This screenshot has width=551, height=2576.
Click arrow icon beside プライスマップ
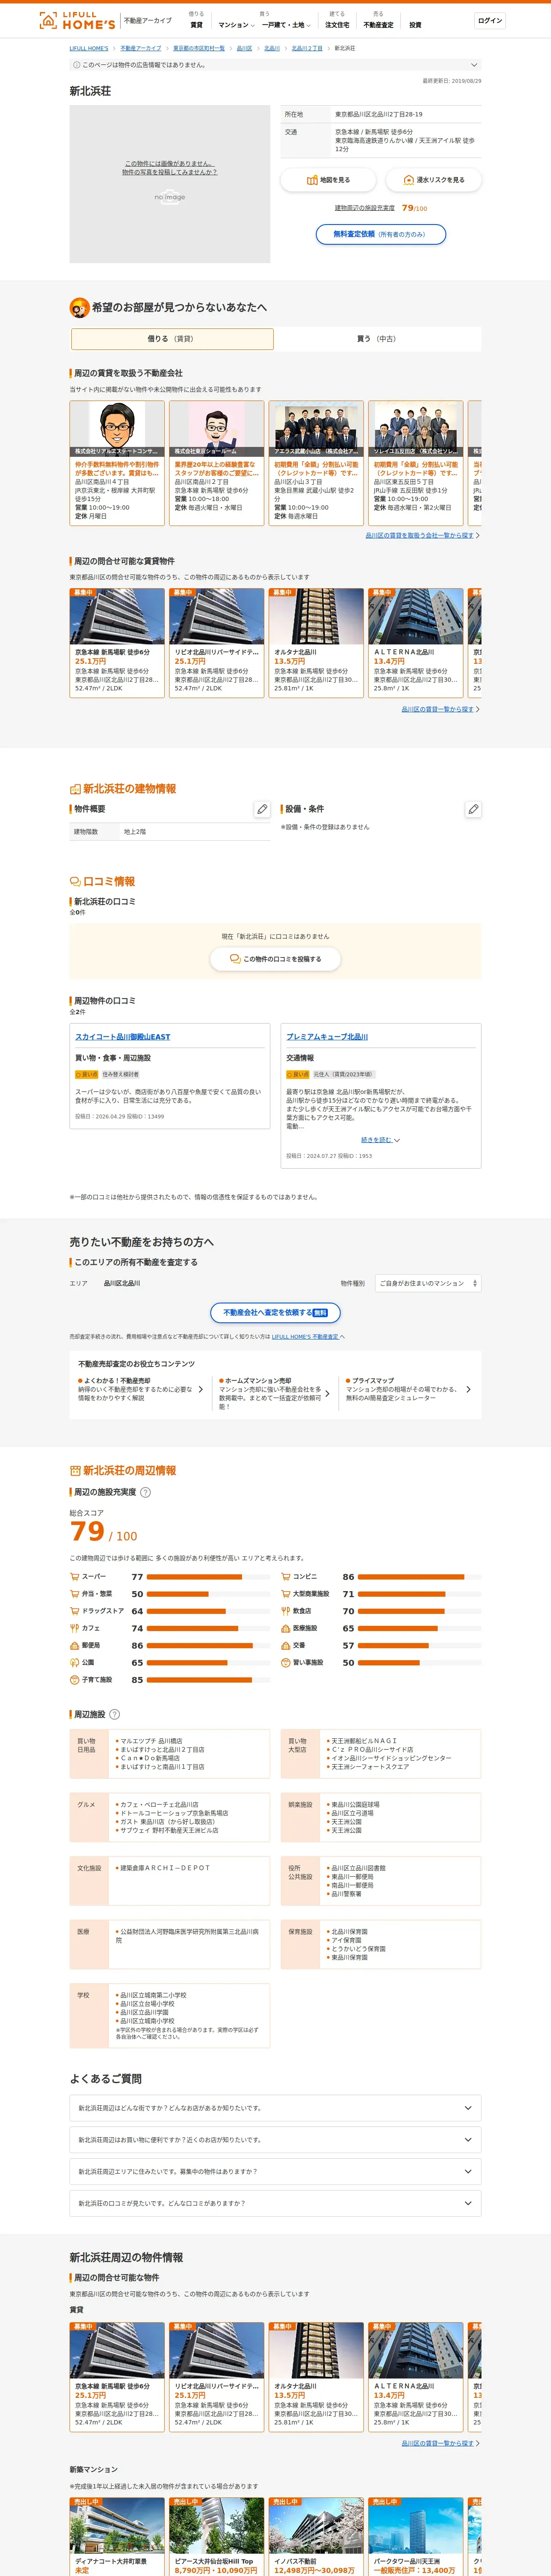click(x=468, y=1389)
